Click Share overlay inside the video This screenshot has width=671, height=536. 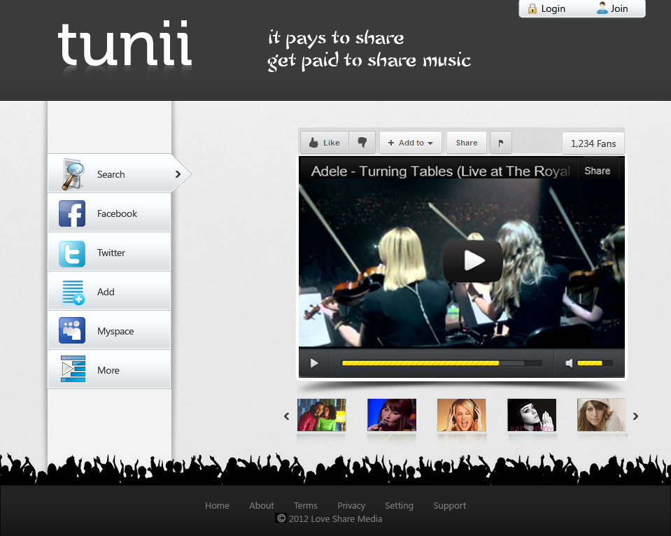pyautogui.click(x=598, y=171)
